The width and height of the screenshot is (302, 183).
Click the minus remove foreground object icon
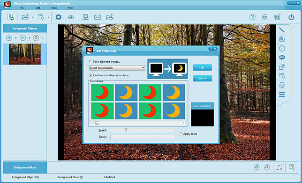(23, 38)
